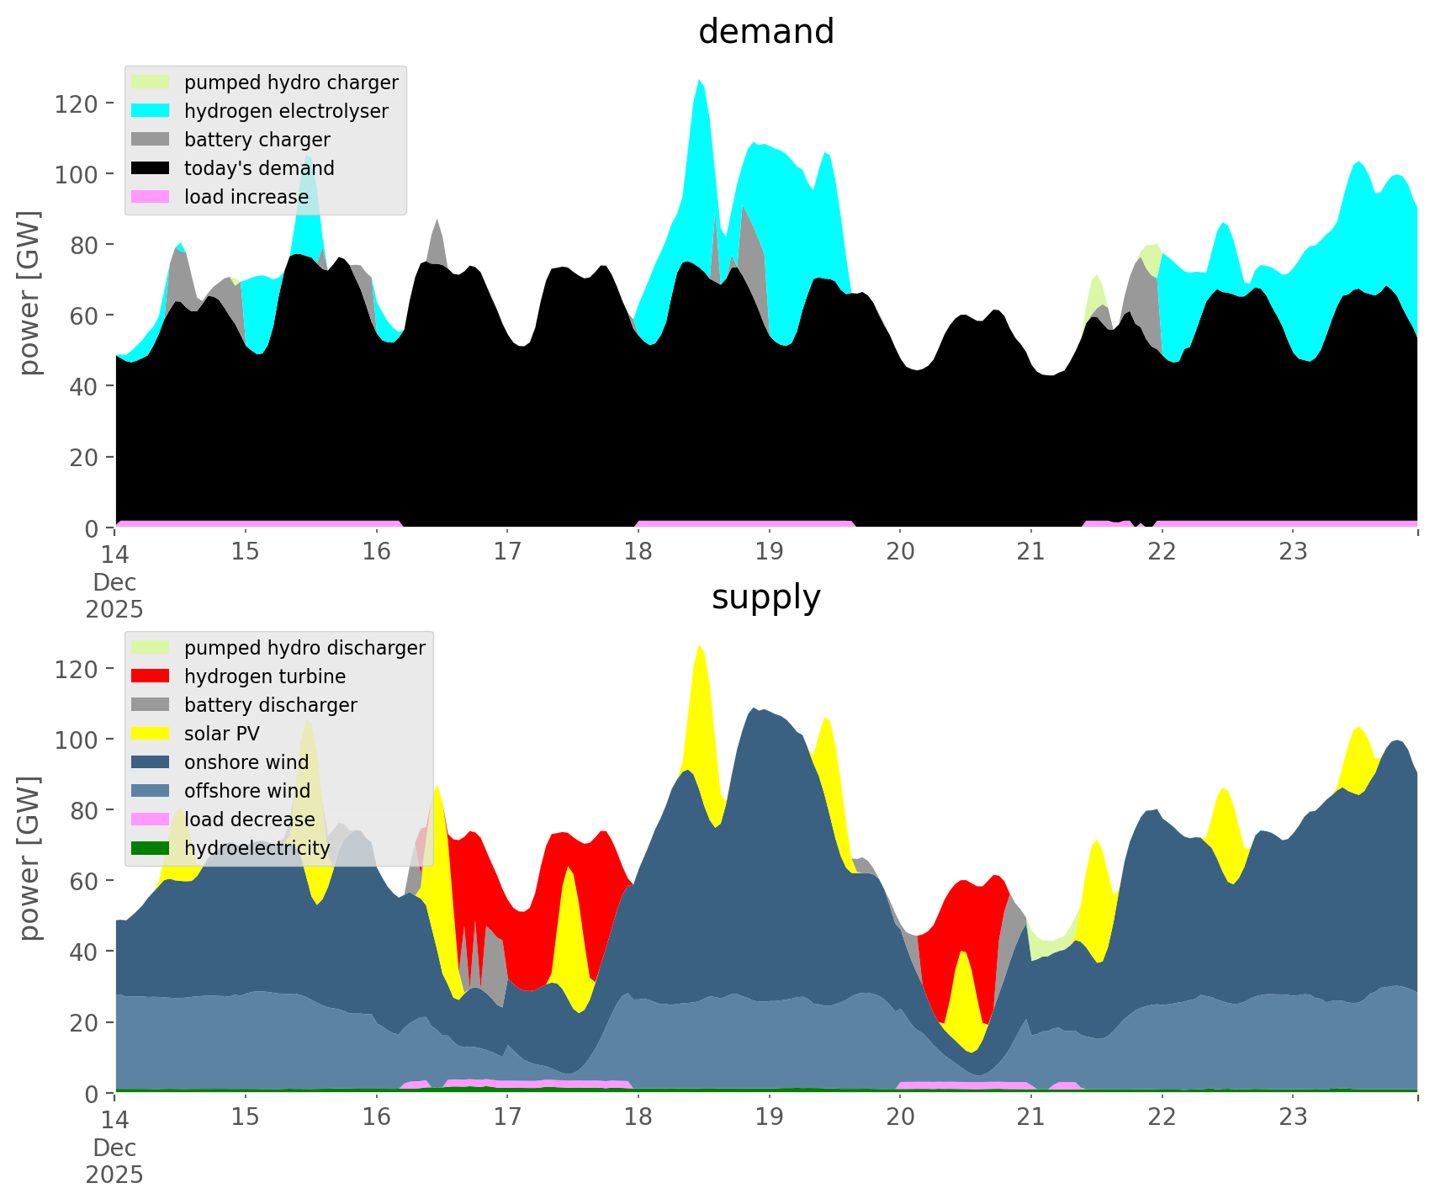Click the cyan hydrogen electrolyser legend swatch
1435x1204 pixels.
(x=151, y=111)
